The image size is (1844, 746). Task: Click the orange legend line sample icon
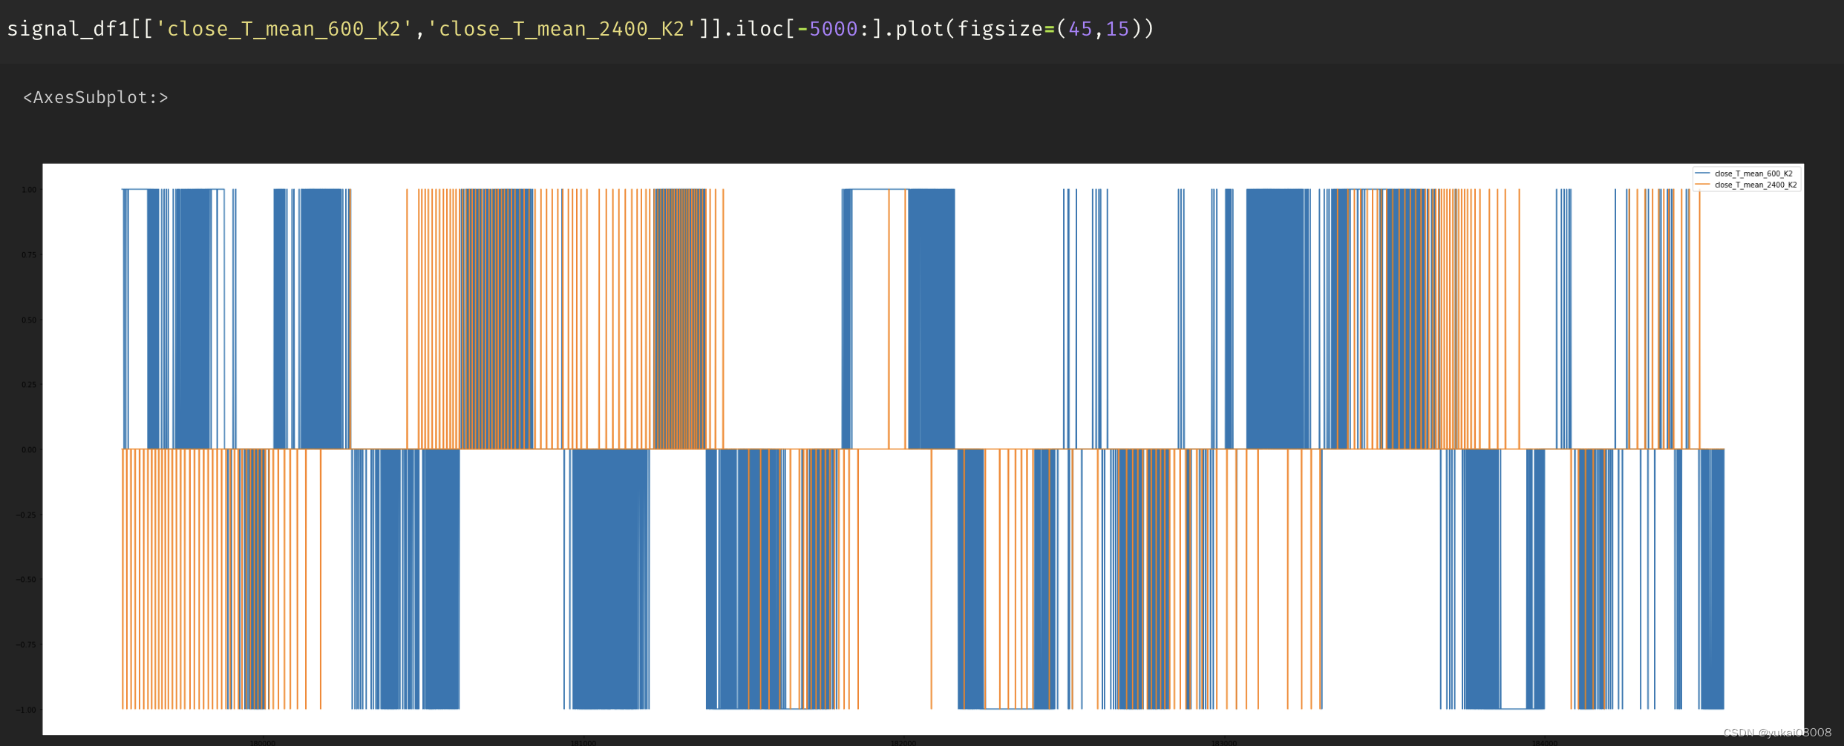1702,185
